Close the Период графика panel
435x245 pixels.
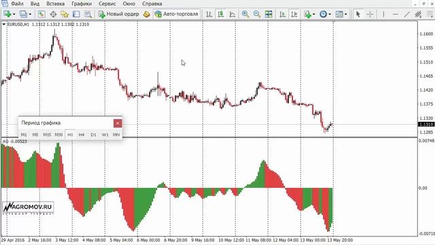(x=118, y=123)
